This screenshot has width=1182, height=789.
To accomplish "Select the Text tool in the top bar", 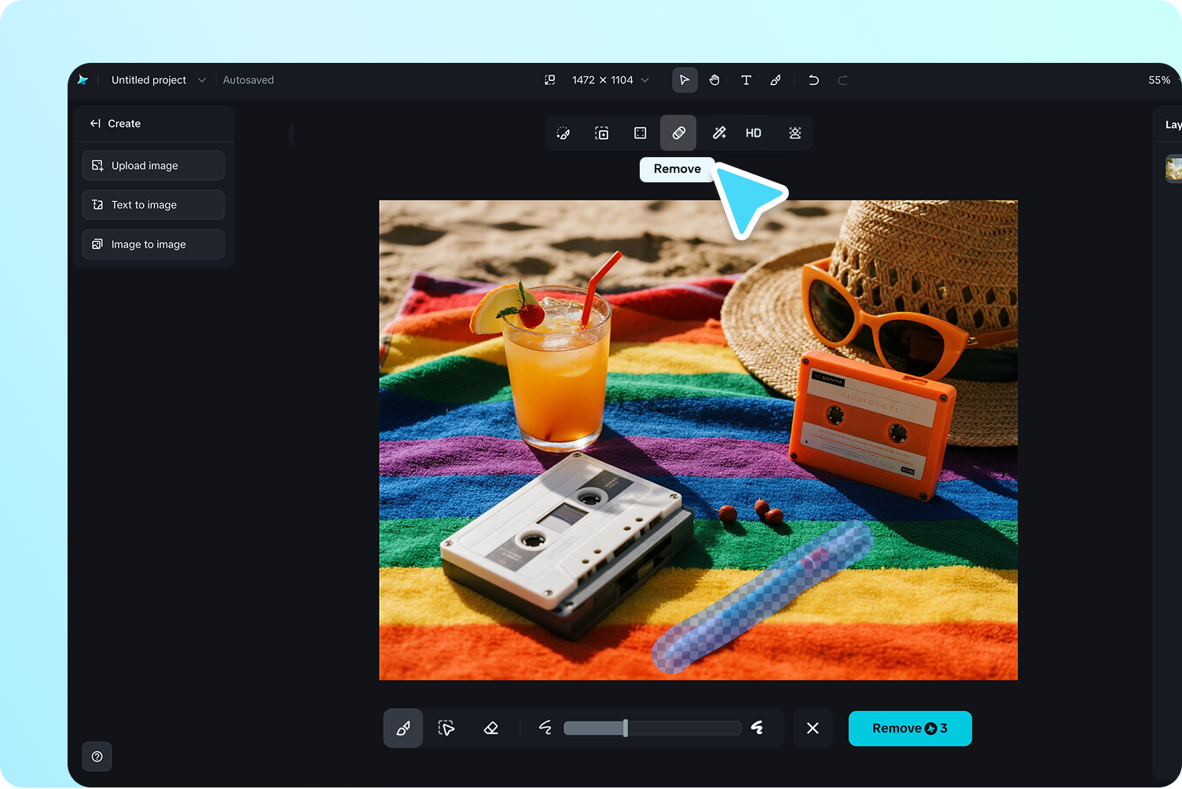I will point(745,79).
